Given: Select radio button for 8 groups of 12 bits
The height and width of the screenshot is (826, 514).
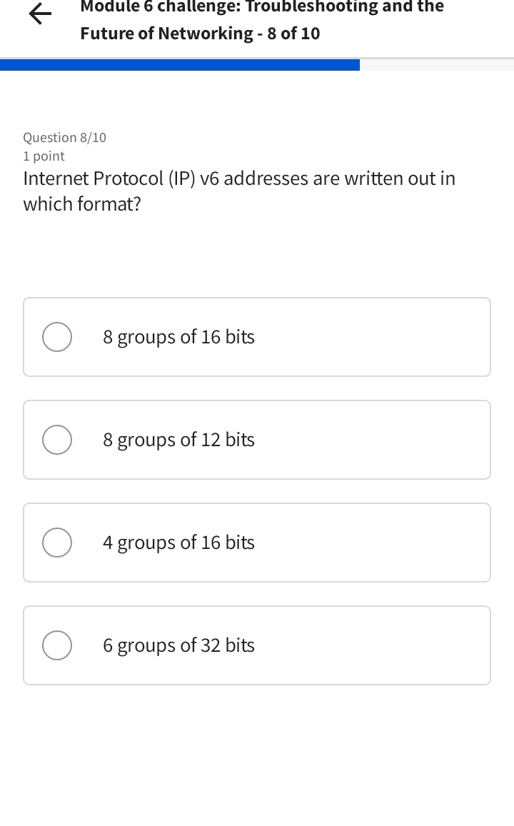Looking at the screenshot, I should [57, 440].
